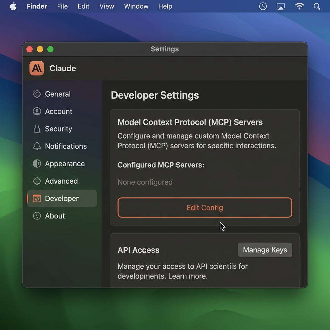330x330 pixels.
Task: Open the Help menu
Action: click(x=165, y=6)
